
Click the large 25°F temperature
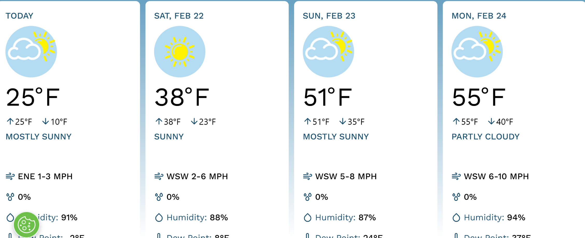pyautogui.click(x=33, y=97)
